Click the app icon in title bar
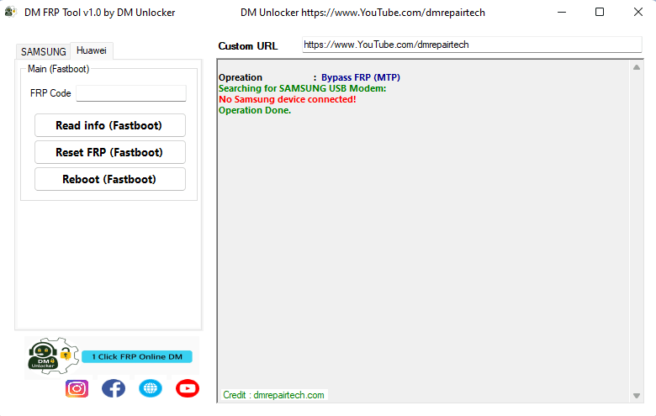The height and width of the screenshot is (416, 656). point(10,12)
